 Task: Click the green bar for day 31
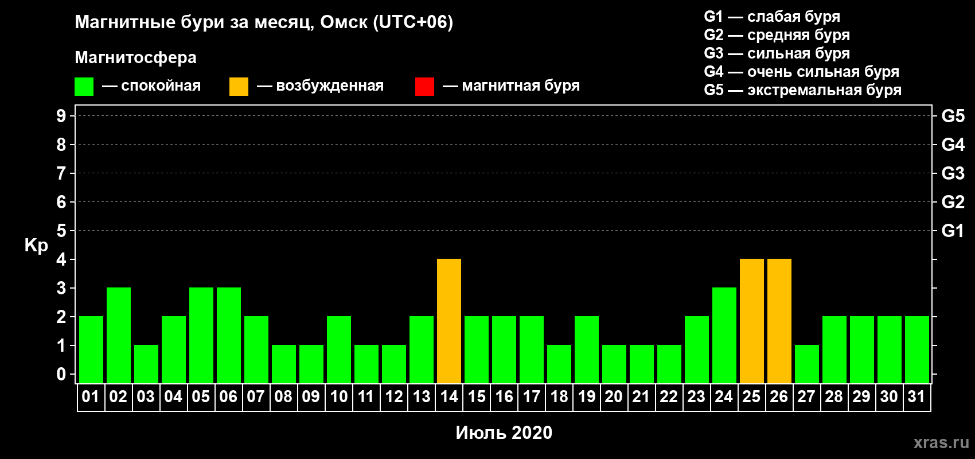click(917, 349)
